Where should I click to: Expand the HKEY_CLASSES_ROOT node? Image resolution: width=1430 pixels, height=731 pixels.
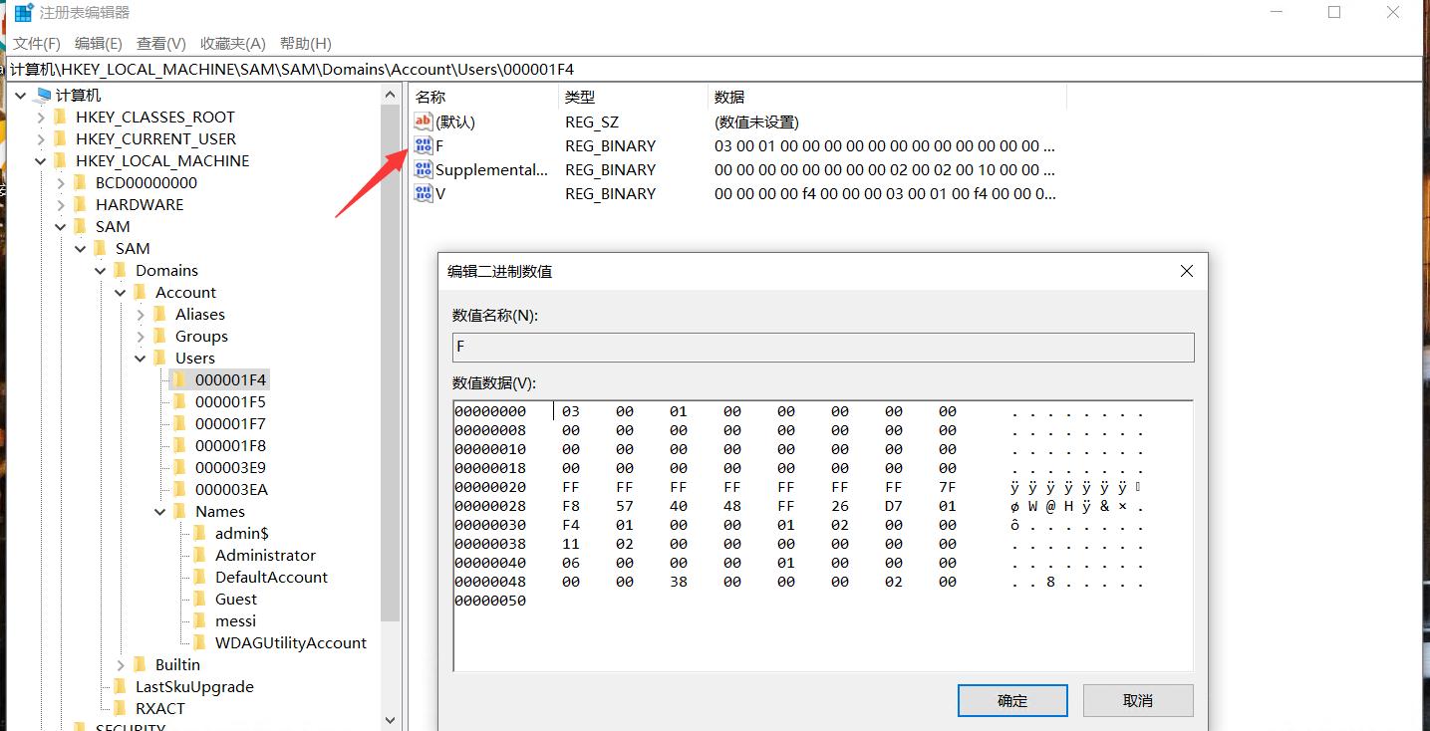point(40,116)
